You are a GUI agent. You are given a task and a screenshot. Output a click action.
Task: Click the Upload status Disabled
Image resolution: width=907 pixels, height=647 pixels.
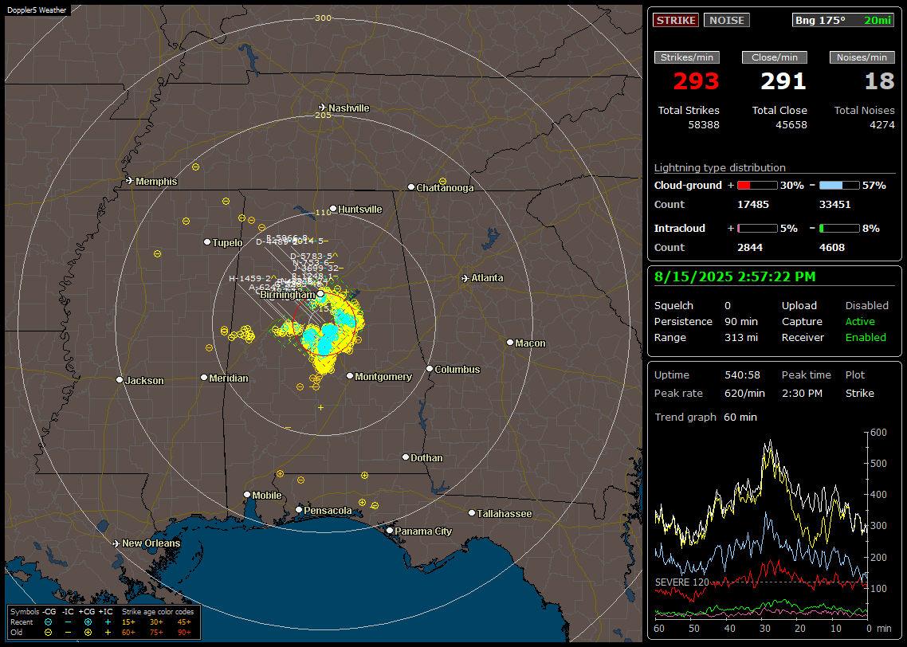click(866, 306)
